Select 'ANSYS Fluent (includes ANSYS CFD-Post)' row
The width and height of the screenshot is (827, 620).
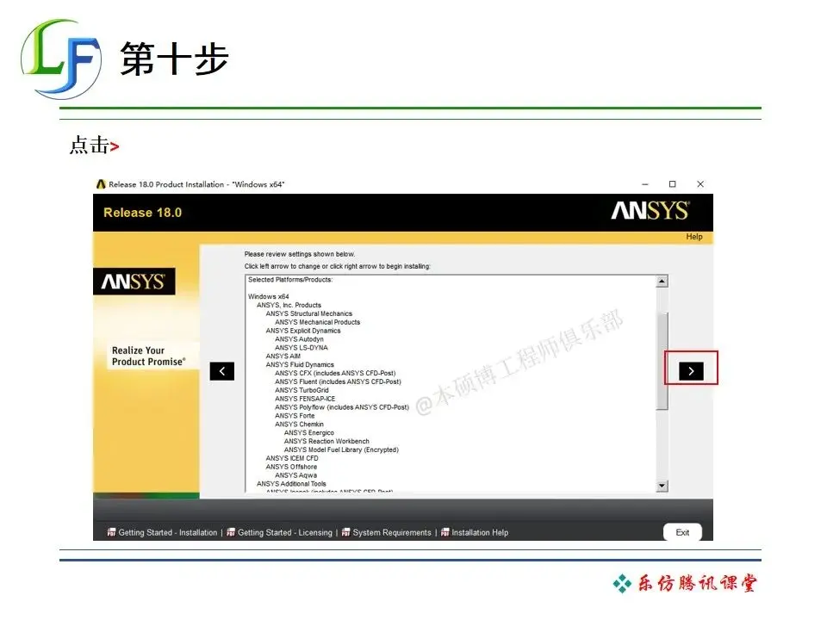(338, 381)
